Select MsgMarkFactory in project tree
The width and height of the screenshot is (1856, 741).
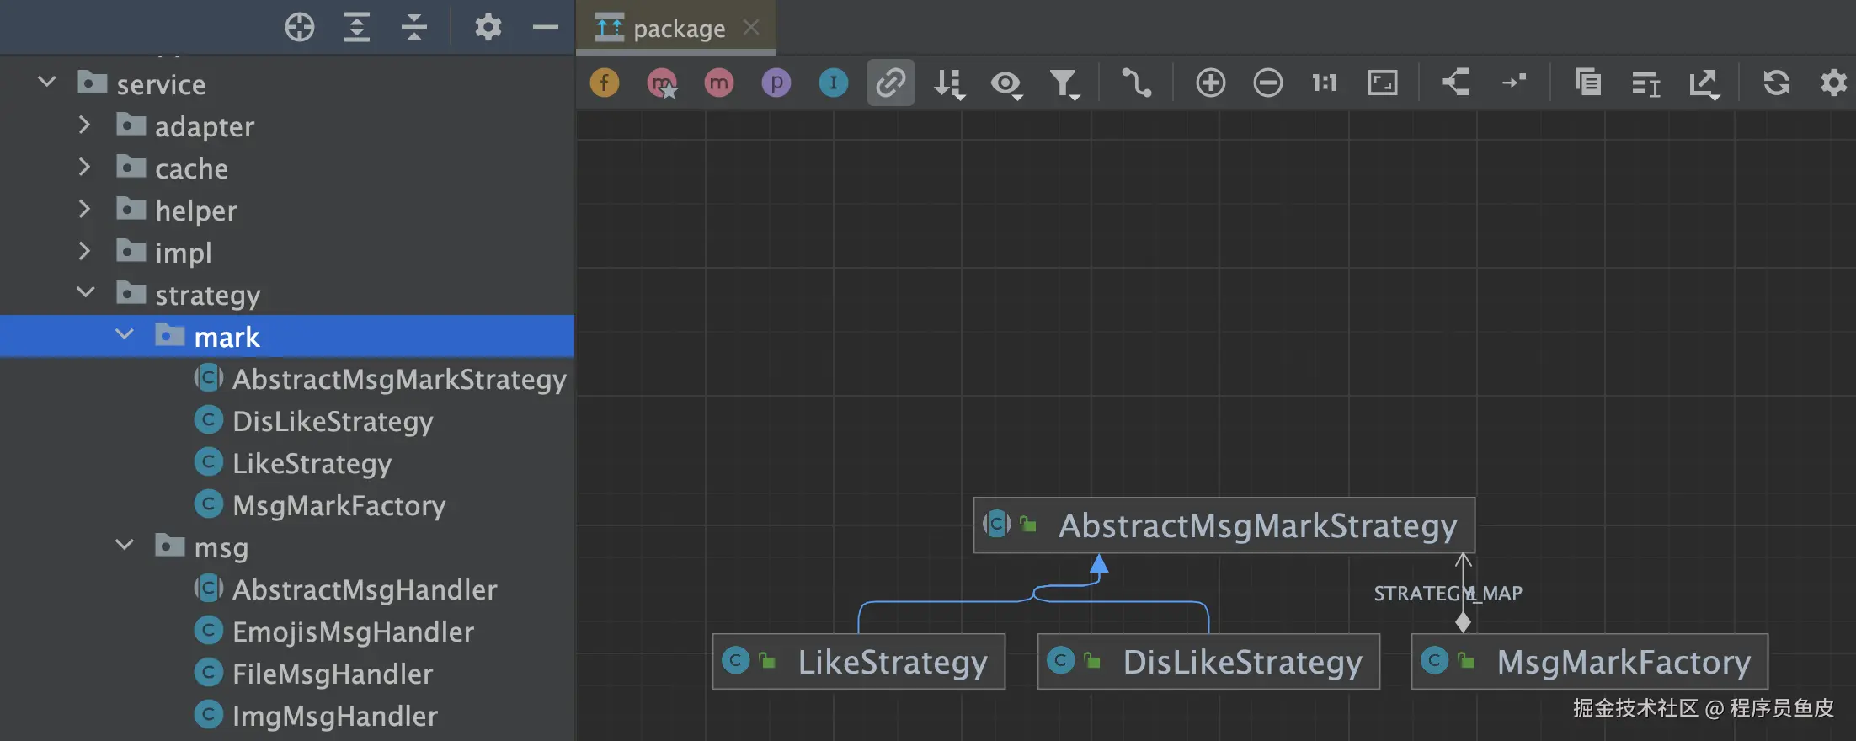[x=339, y=505]
